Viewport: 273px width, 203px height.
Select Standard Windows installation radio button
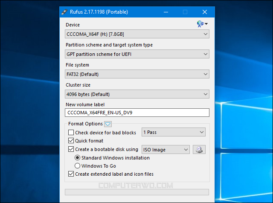77,158
